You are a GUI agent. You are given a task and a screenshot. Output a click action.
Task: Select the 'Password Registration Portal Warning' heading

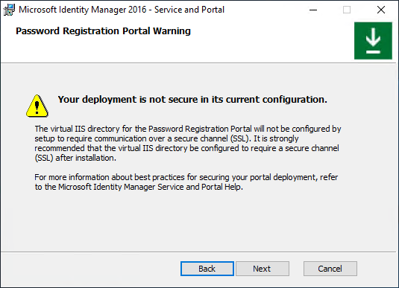pos(103,31)
